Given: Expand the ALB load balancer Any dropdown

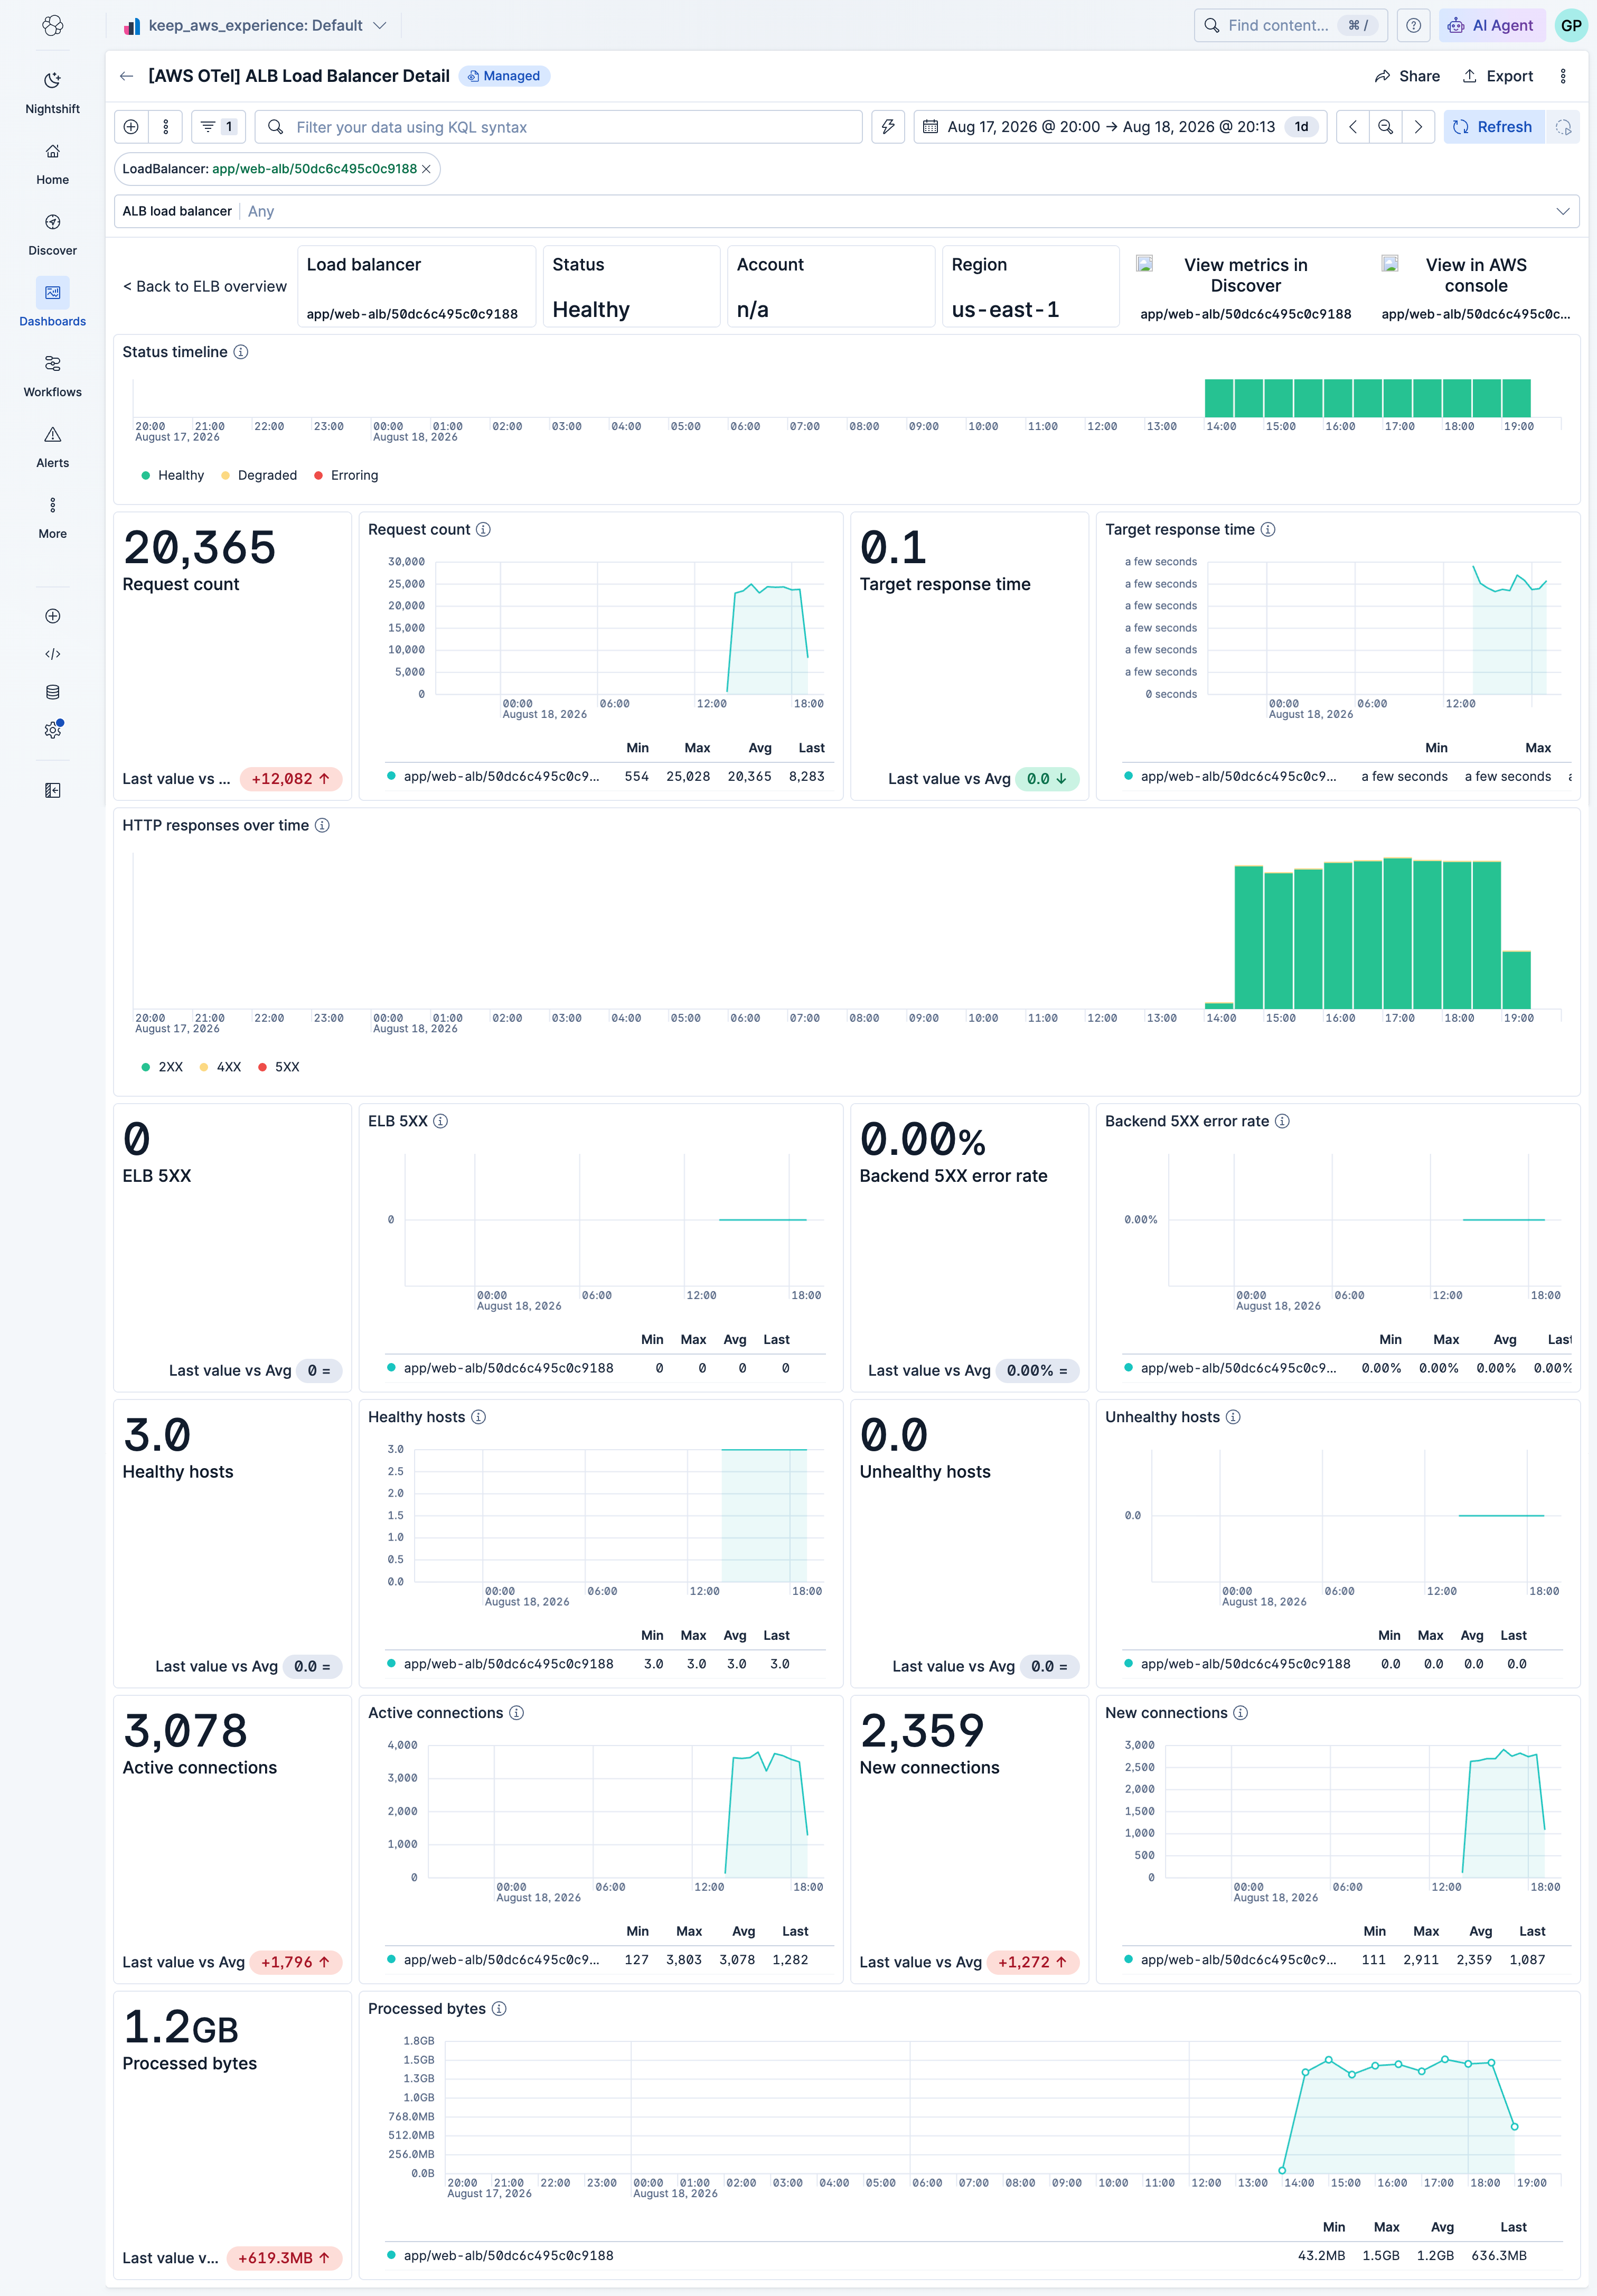Looking at the screenshot, I should tap(847, 211).
